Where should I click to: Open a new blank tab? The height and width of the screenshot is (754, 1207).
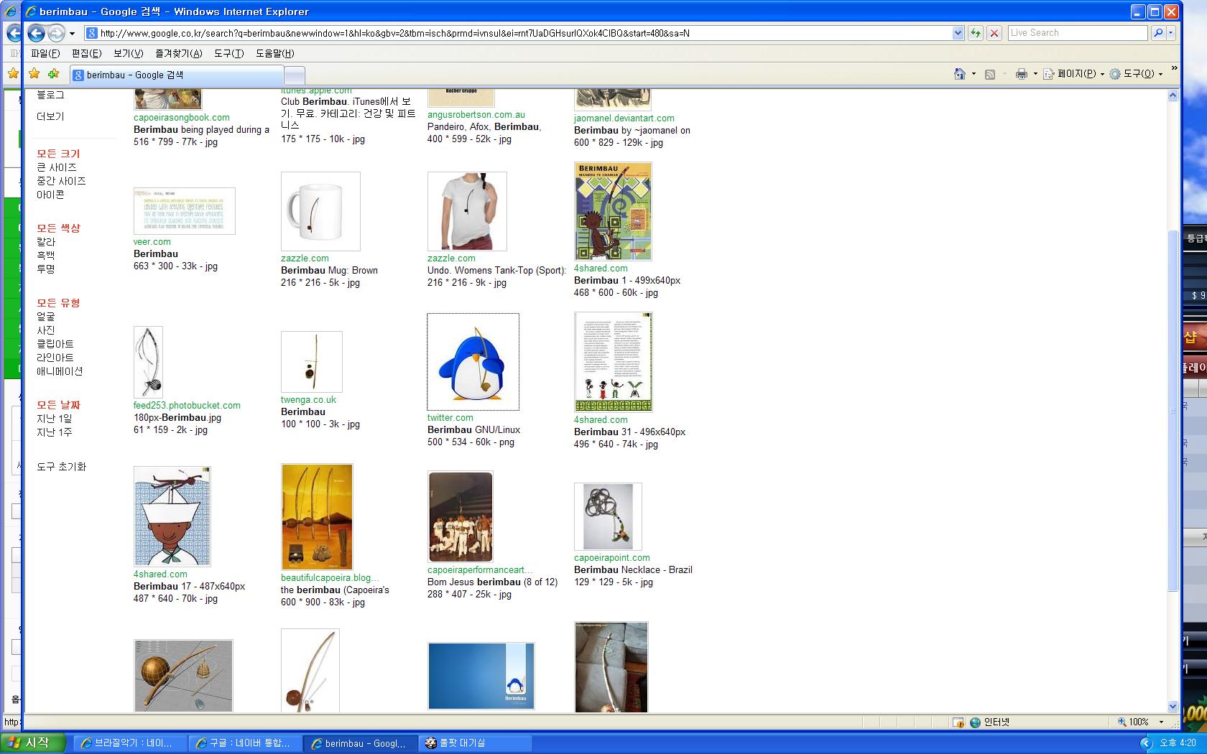point(295,75)
